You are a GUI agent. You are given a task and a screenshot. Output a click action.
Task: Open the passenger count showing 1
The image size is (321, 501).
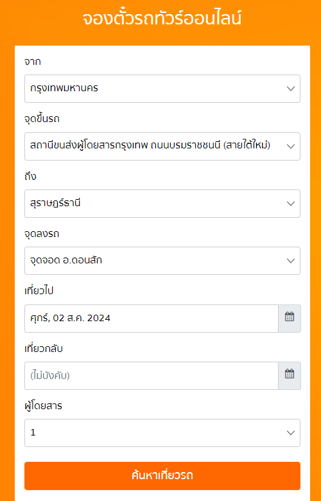pyautogui.click(x=162, y=433)
